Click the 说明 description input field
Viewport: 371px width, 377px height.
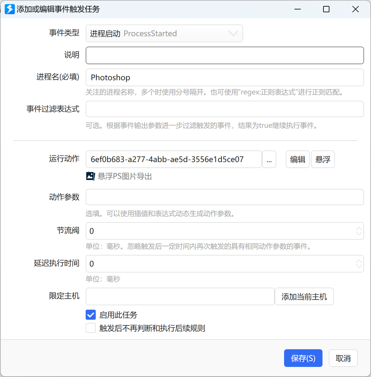click(225, 55)
